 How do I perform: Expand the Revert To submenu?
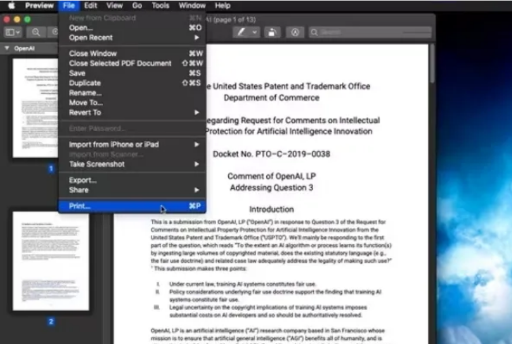click(132, 112)
